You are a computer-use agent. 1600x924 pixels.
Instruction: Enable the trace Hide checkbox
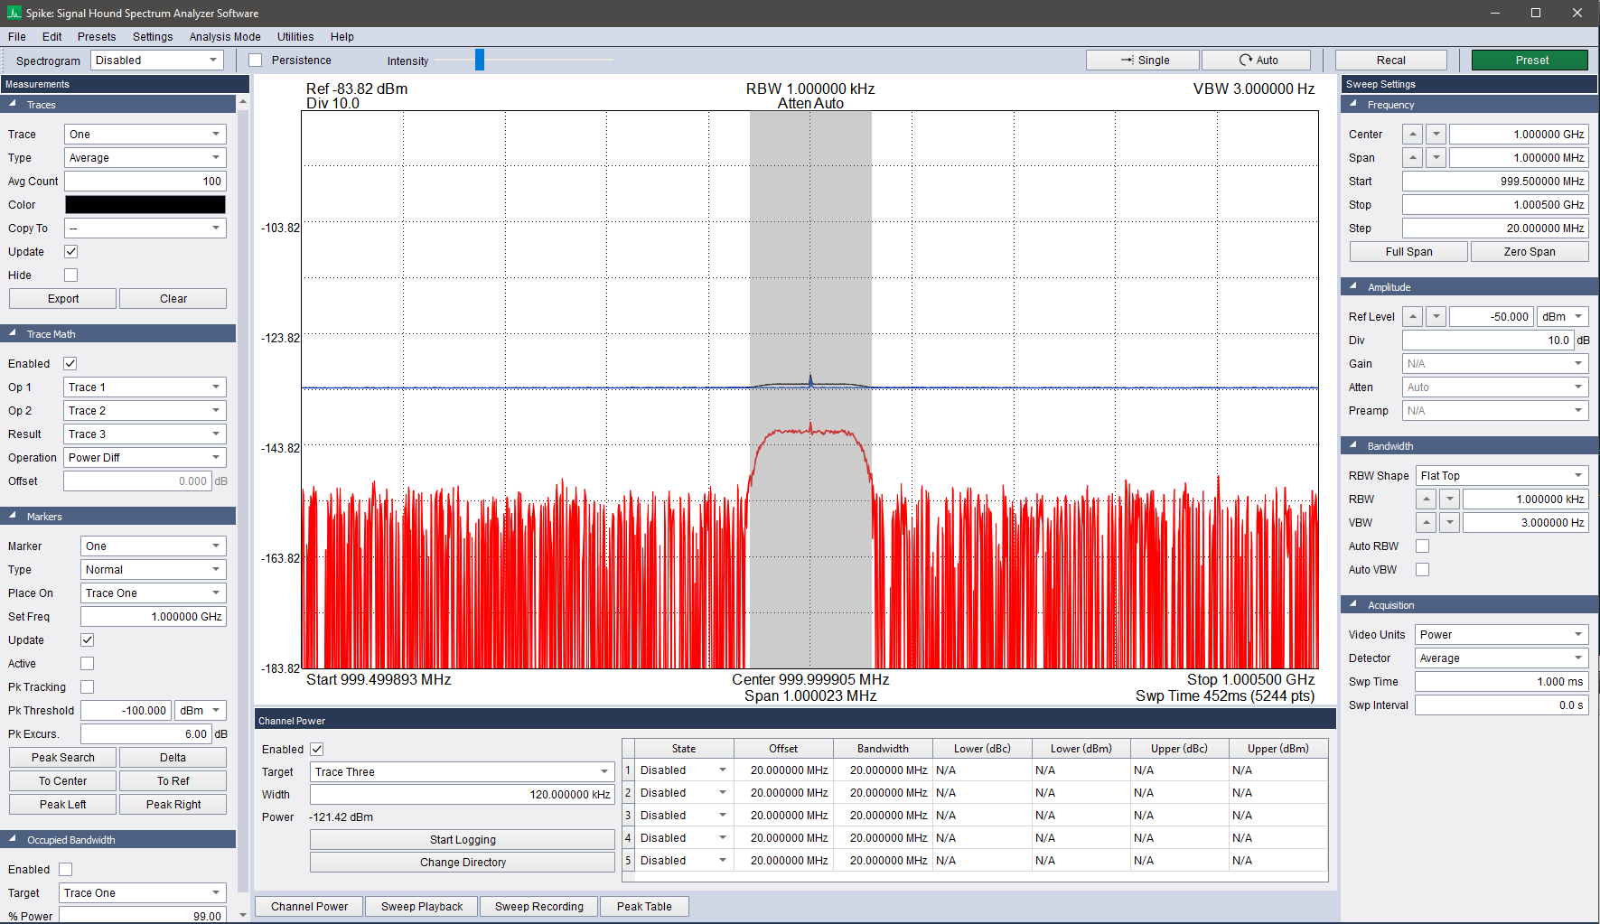click(x=71, y=275)
